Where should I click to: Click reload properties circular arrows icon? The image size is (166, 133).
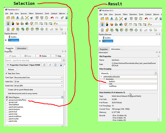(x=55, y=65)
